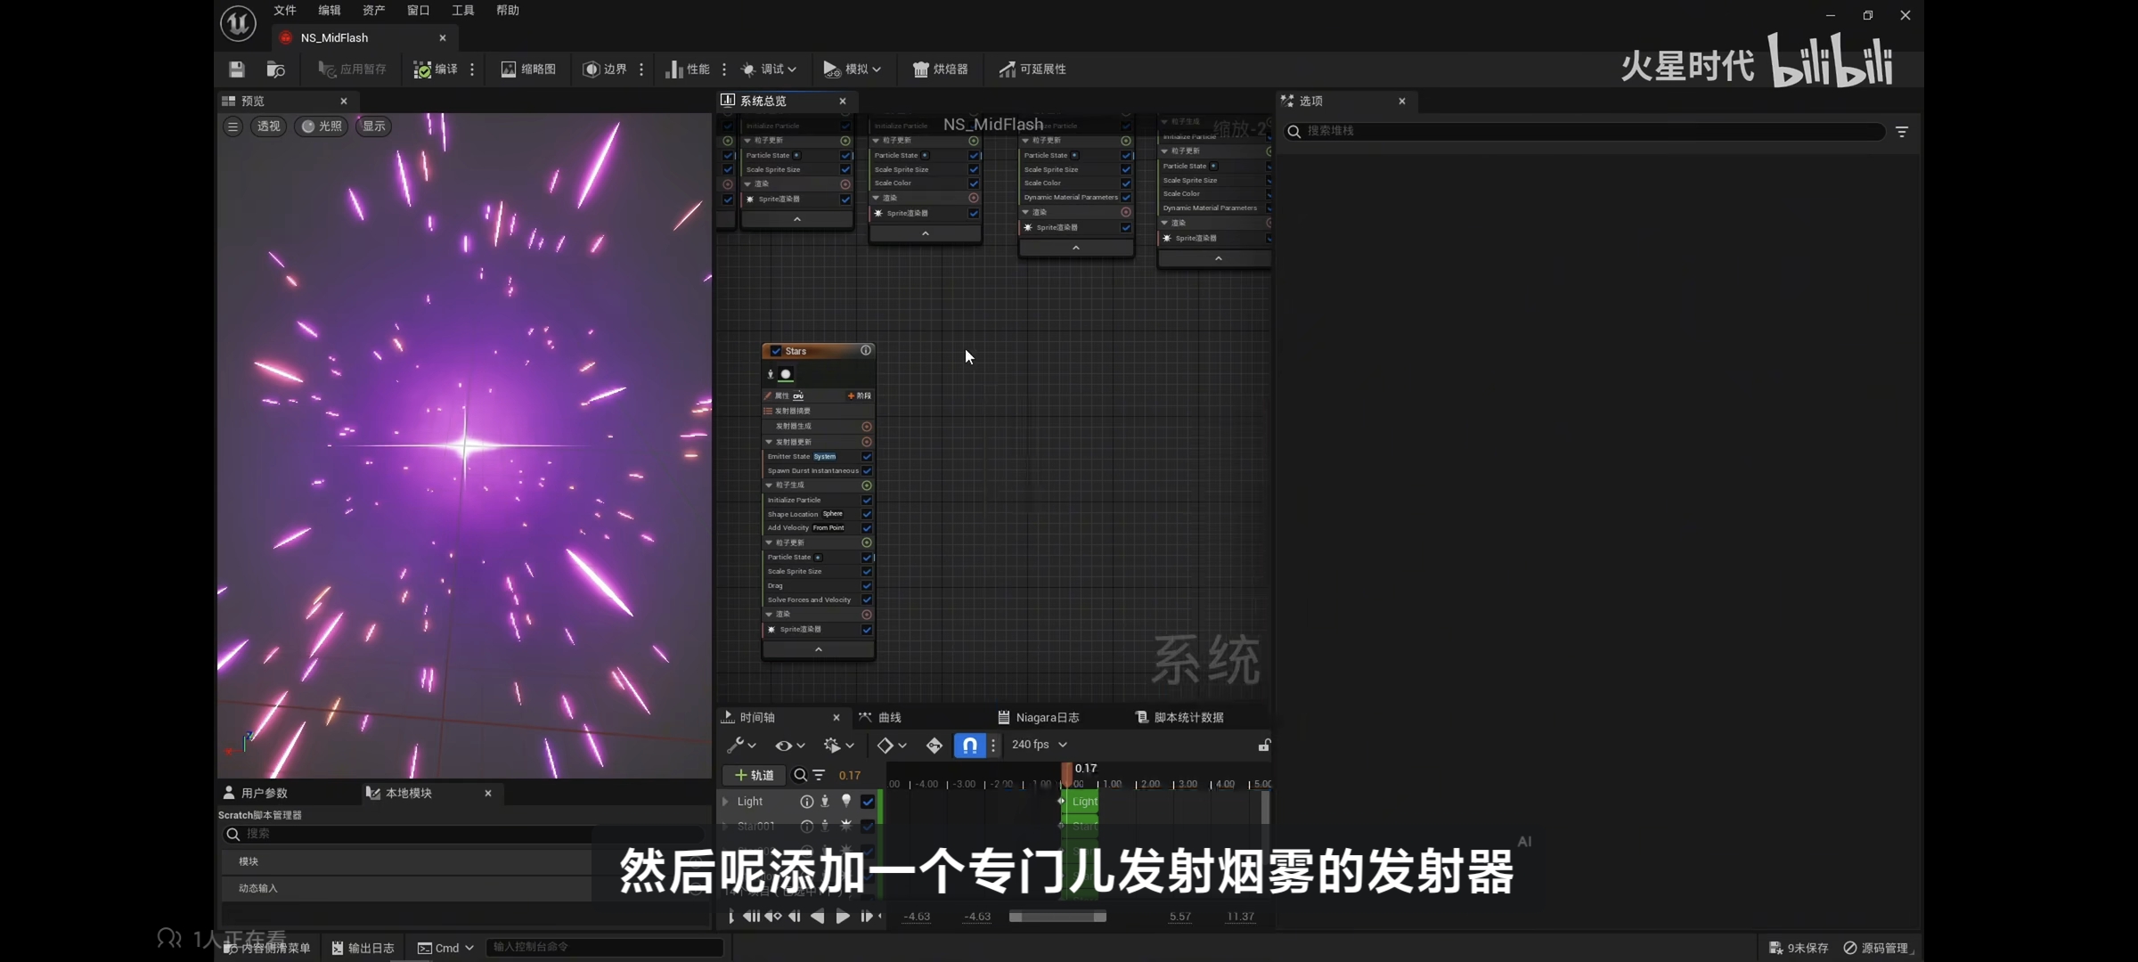Click the timeline lock icon

click(x=1263, y=745)
